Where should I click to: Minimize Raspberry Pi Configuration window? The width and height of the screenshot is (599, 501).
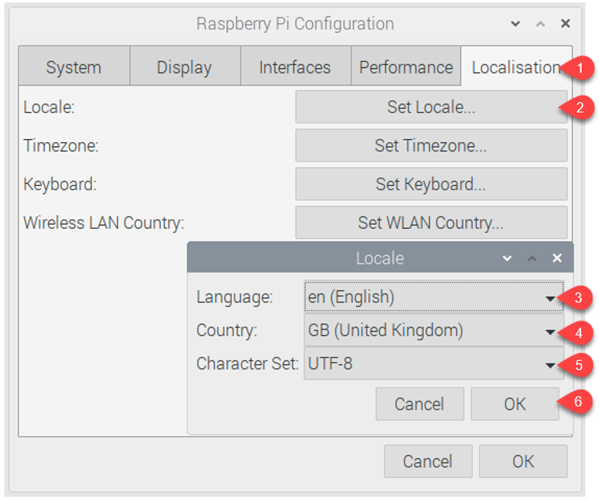click(x=516, y=24)
